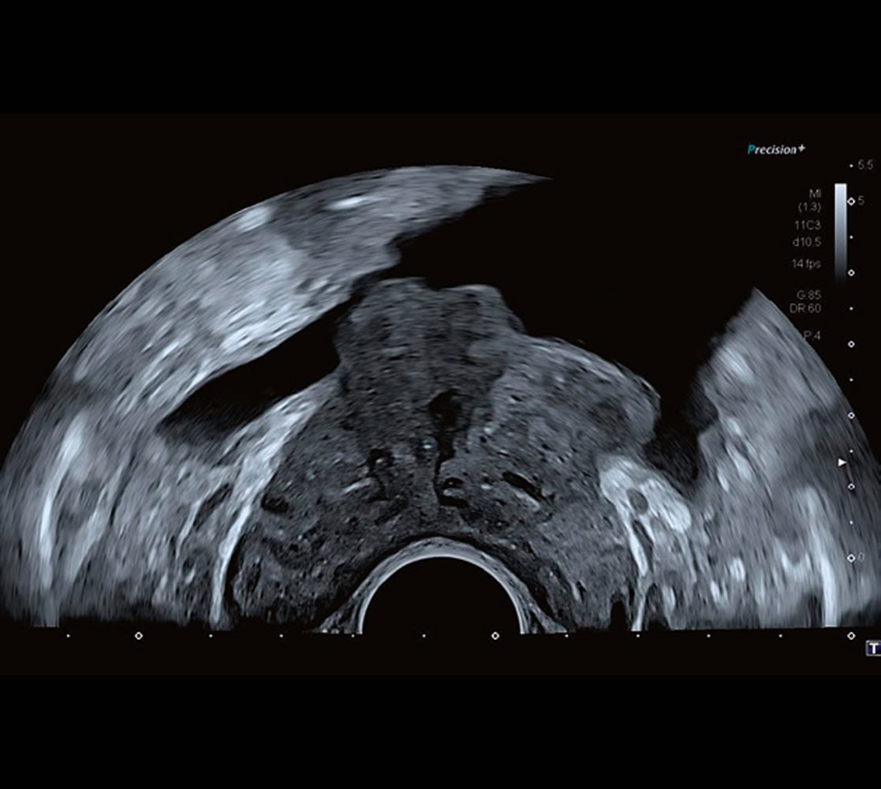Viewport: 881px width, 789px height.
Task: Click the diamond marker beside depth label 5
Action: point(851,201)
